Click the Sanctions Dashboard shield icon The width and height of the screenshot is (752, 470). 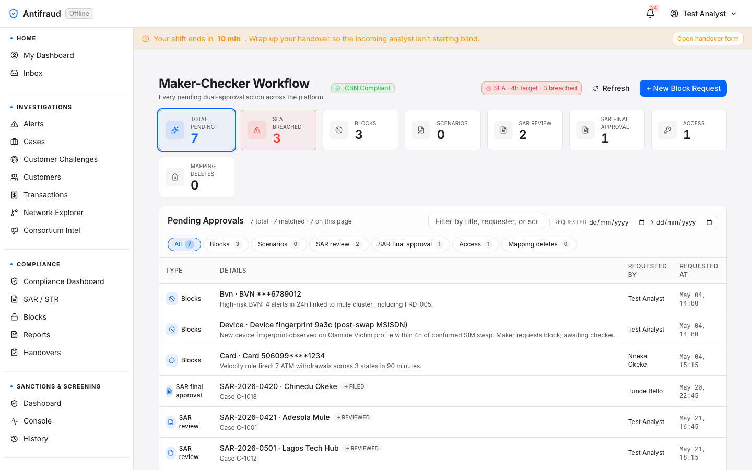[15, 403]
